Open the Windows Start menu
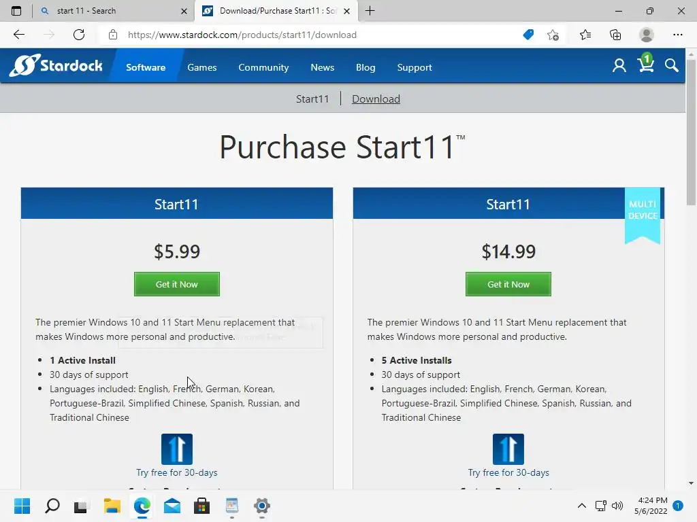The image size is (697, 522). click(22, 506)
